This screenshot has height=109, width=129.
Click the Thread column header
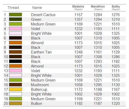click(13, 8)
